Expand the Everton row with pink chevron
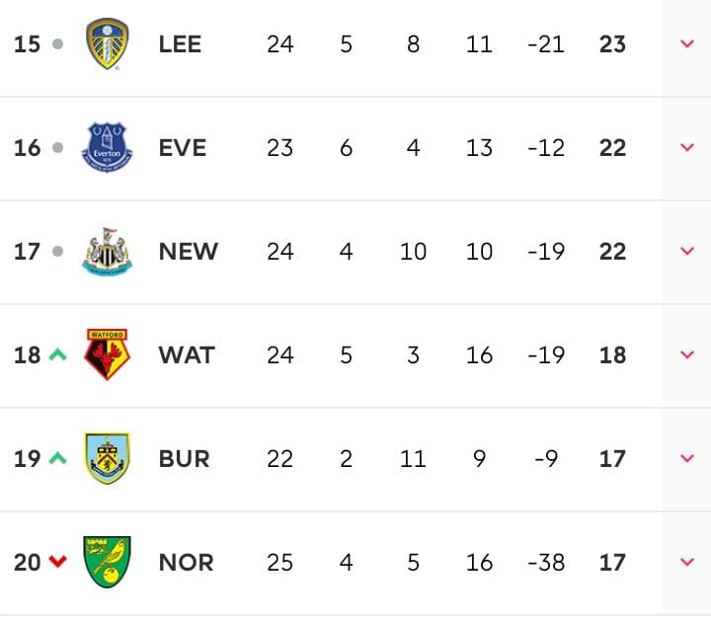711x620 pixels. click(x=687, y=148)
